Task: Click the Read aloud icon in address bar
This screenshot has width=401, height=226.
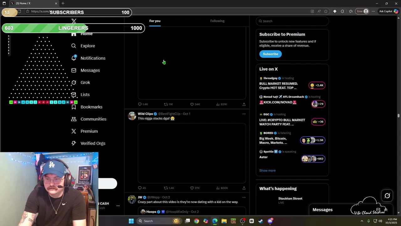Action: pos(319,11)
